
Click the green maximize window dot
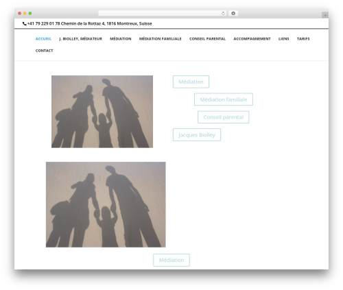click(x=30, y=13)
